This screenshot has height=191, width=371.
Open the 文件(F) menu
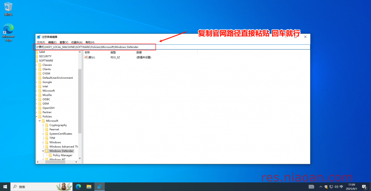tap(41, 42)
